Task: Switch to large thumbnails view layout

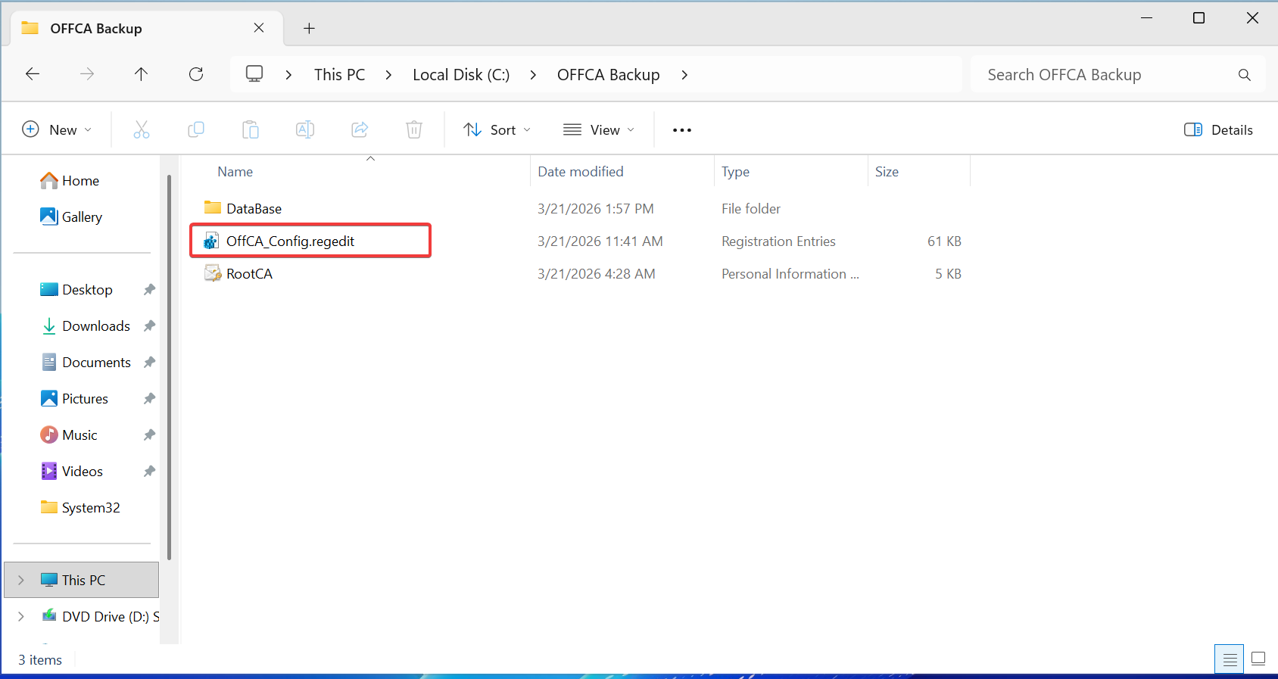Action: click(1258, 659)
